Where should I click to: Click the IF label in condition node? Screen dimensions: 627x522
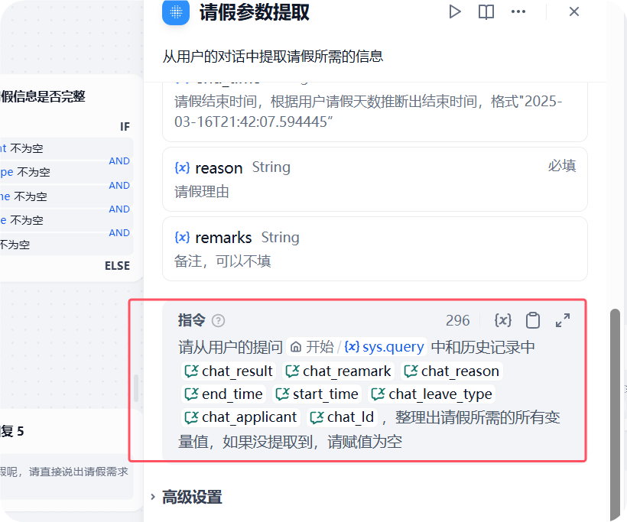[125, 127]
